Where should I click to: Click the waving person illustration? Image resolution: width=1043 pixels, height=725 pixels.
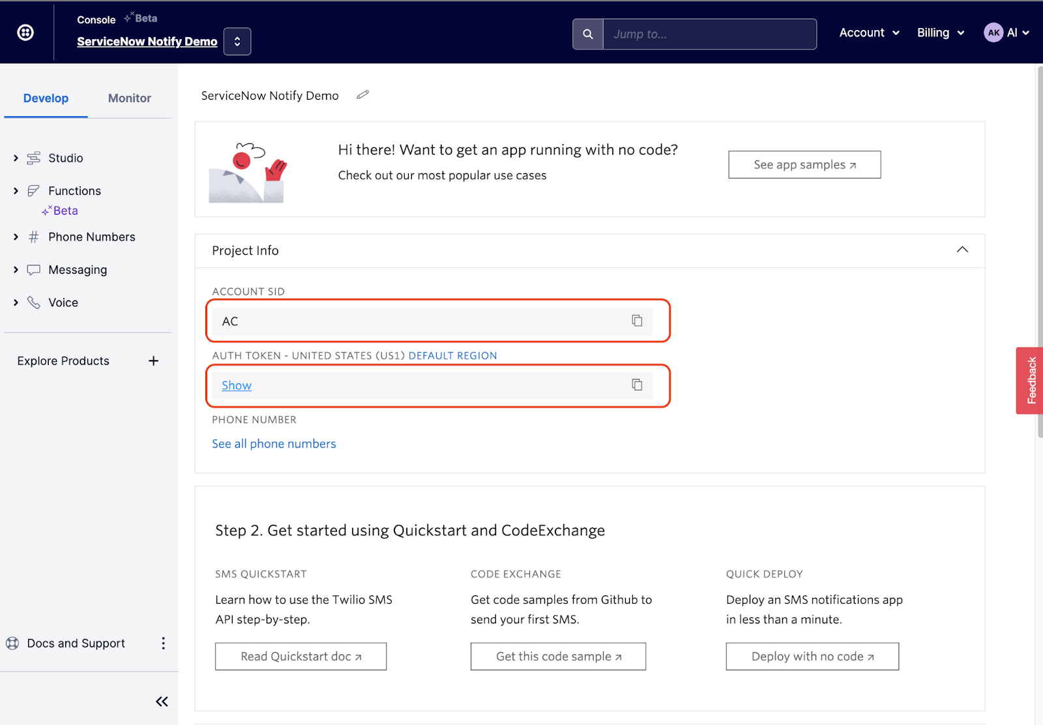click(x=248, y=173)
